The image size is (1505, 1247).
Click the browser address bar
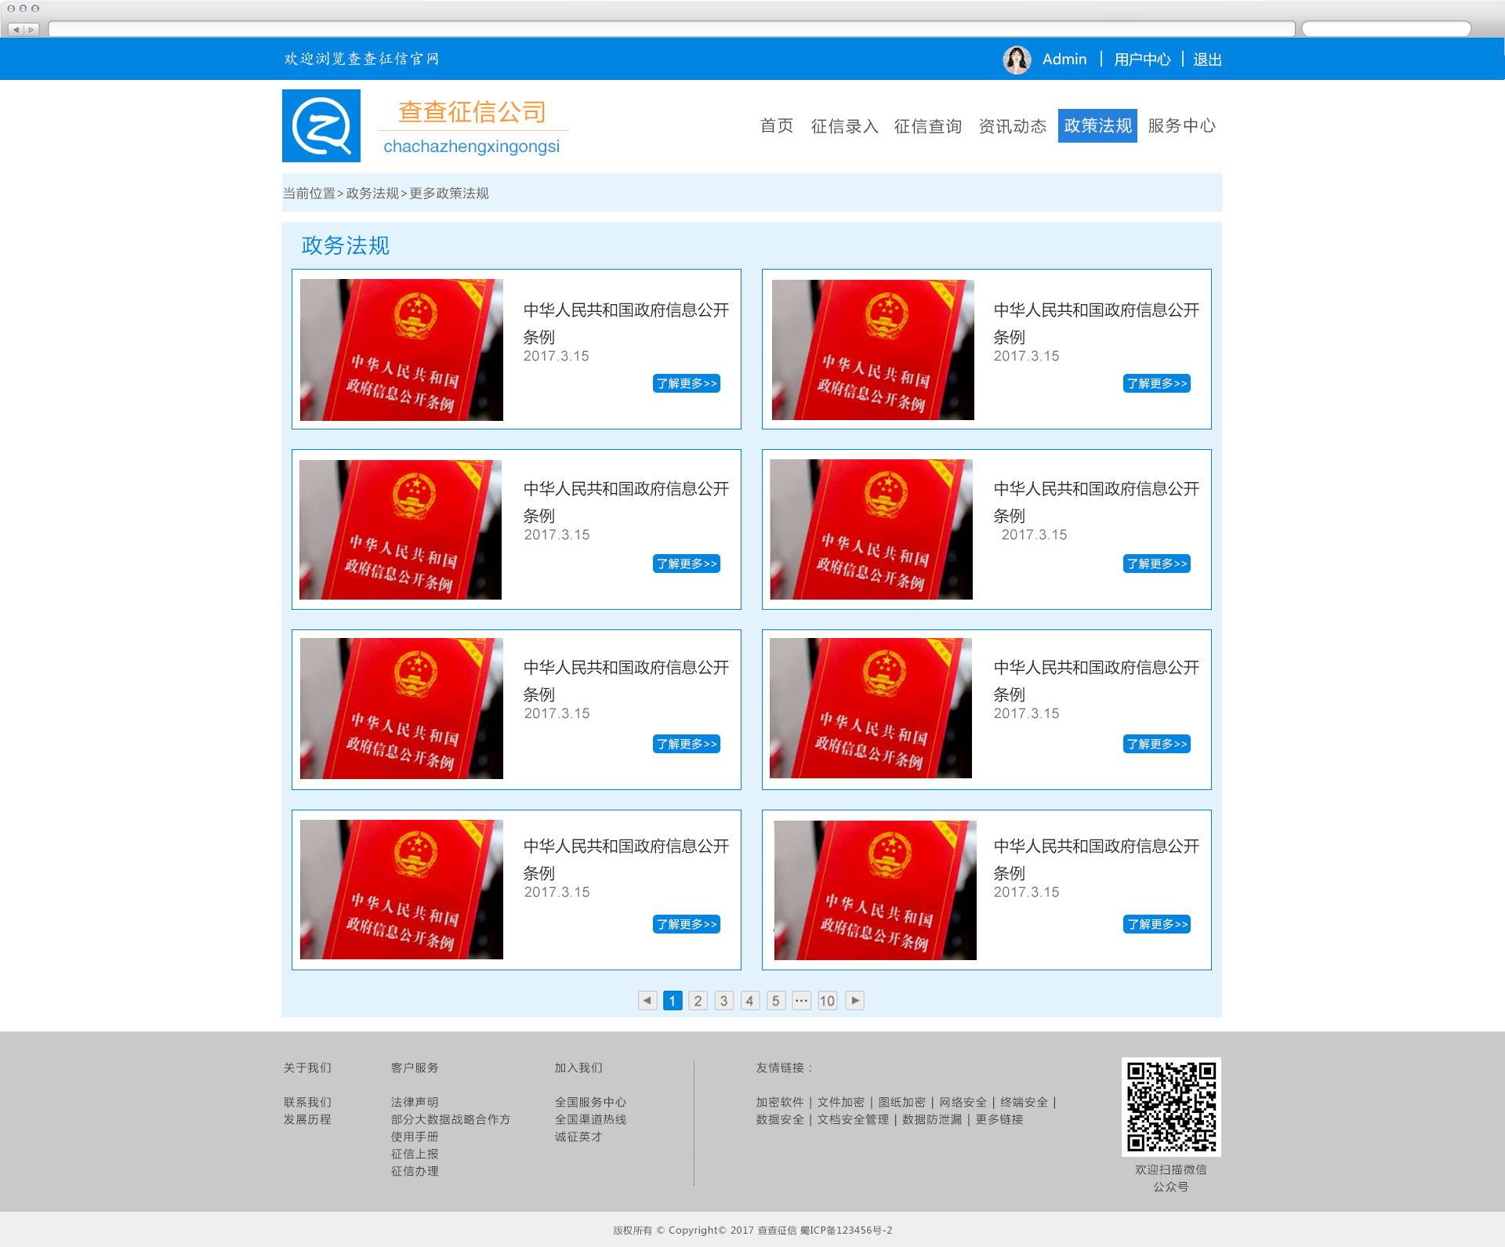672,29
